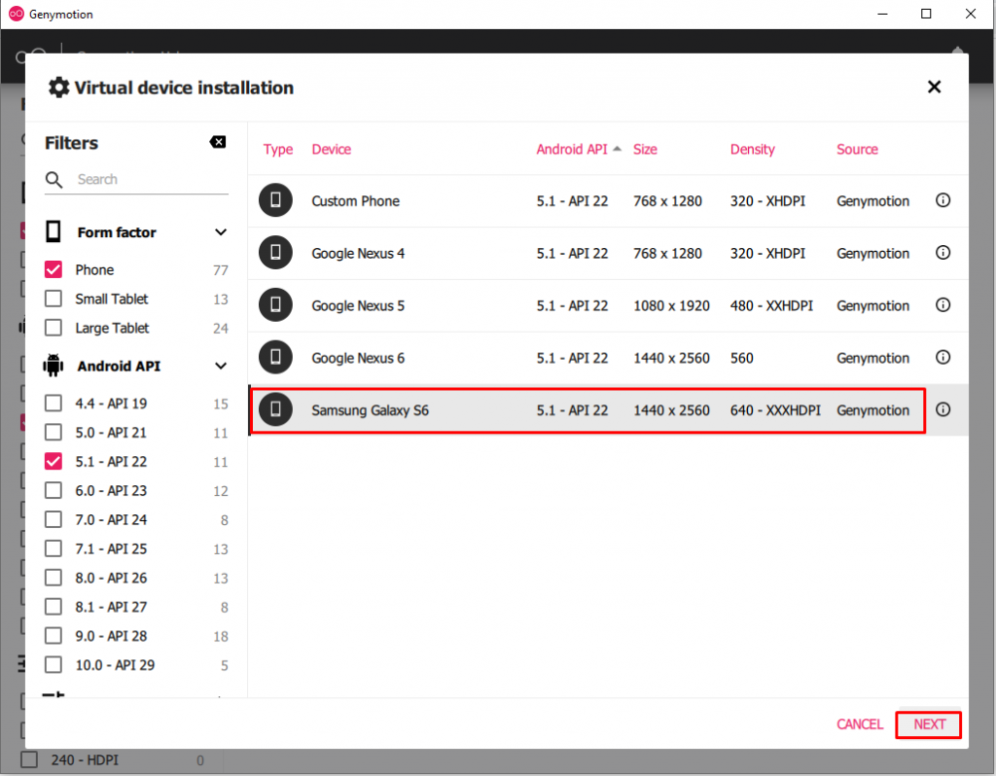The width and height of the screenshot is (996, 776).
Task: Click the Genymotion logo in title bar
Action: tap(16, 14)
